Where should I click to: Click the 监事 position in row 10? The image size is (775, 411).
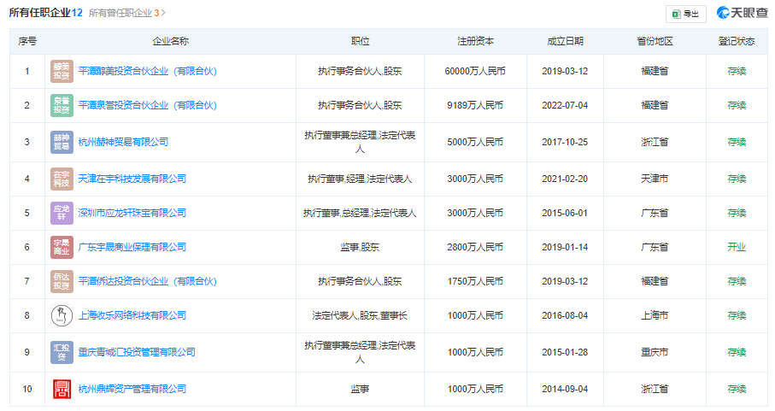pos(360,389)
